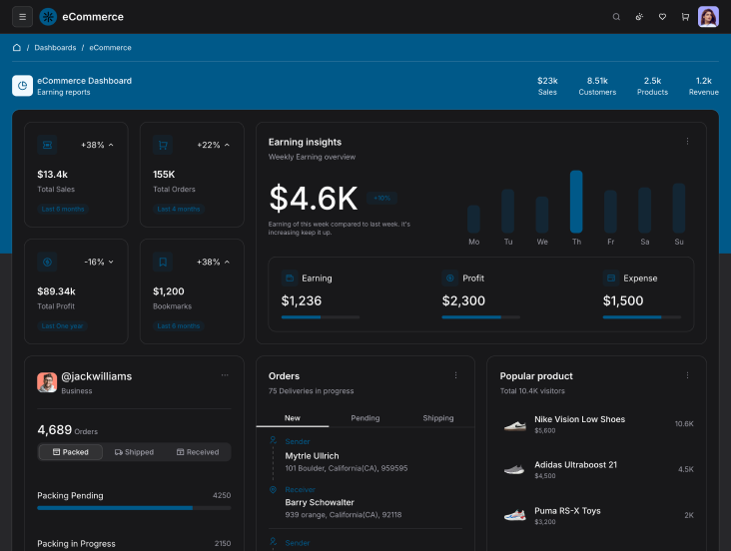
Task: Click the Adidas Ultraboost 21 title
Action: point(575,465)
